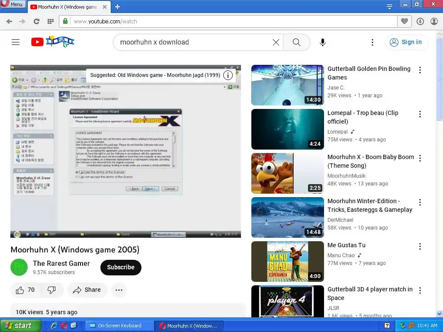Open Me Gustas Tu Manu Chao thumbnail
The height and width of the screenshot is (332, 443).
click(288, 262)
